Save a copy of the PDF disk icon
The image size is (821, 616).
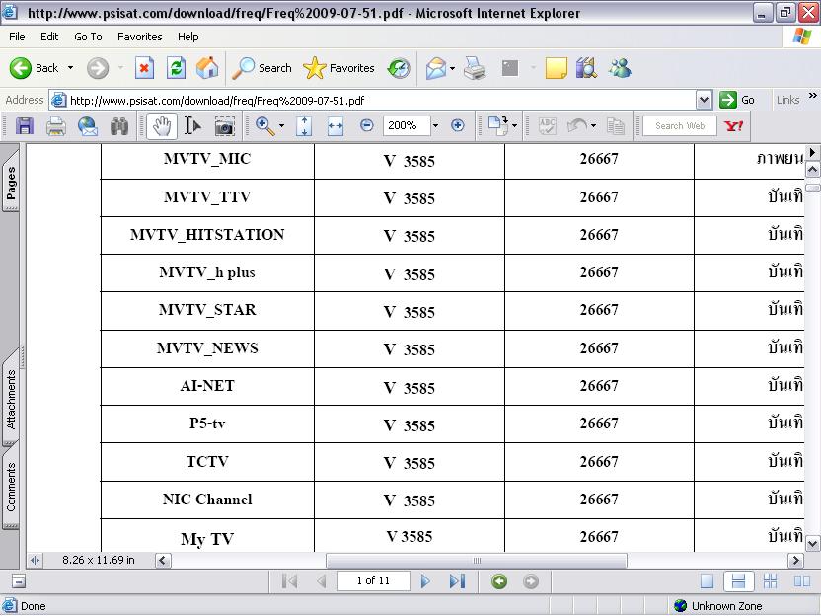click(24, 126)
